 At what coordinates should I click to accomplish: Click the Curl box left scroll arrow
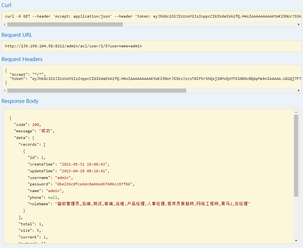tap(4, 25)
